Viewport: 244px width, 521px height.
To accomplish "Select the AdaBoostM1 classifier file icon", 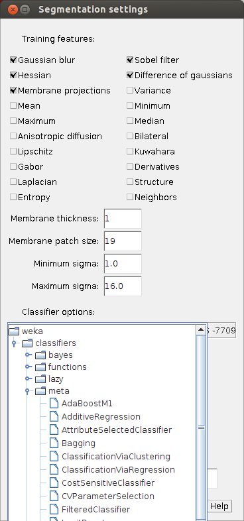I will pos(54,404).
